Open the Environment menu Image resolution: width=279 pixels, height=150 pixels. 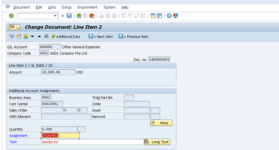point(87,7)
